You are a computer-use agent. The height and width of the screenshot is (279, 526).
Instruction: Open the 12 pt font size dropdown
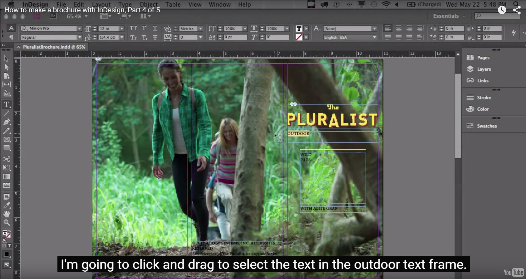point(122,29)
